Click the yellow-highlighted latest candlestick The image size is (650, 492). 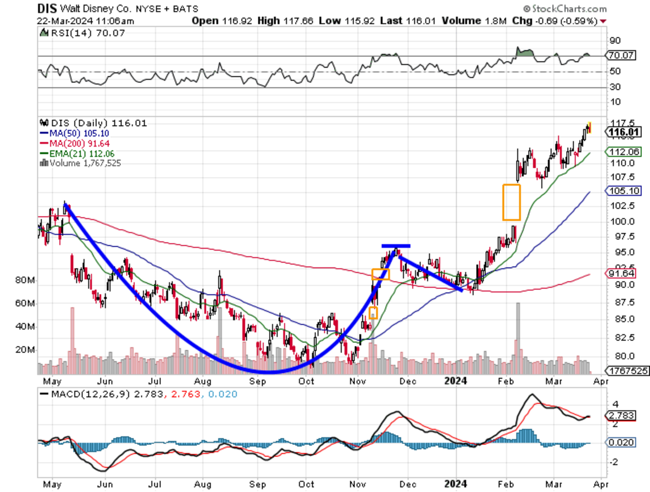[x=589, y=128]
